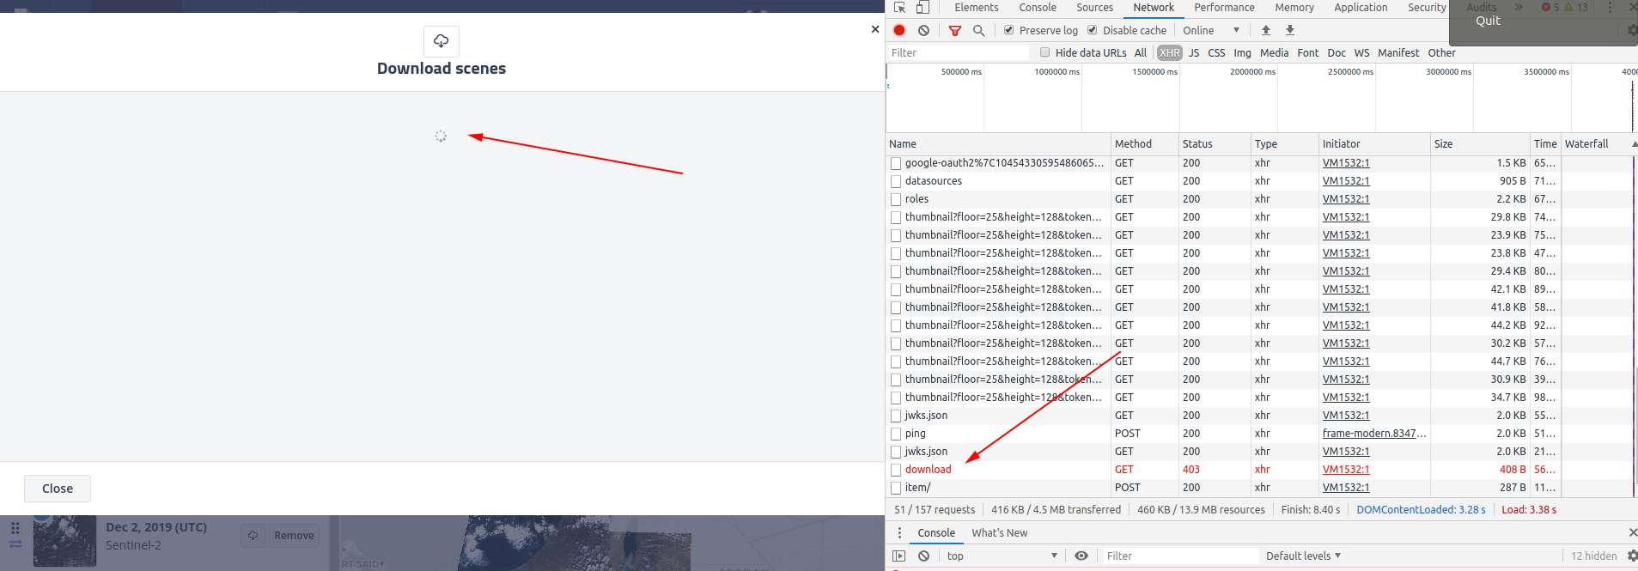Show the console sidebar

point(899,556)
